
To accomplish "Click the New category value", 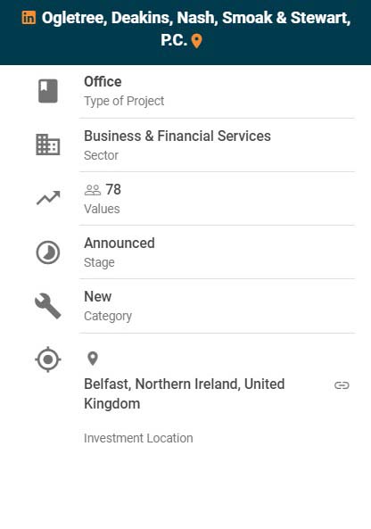I will coord(98,296).
